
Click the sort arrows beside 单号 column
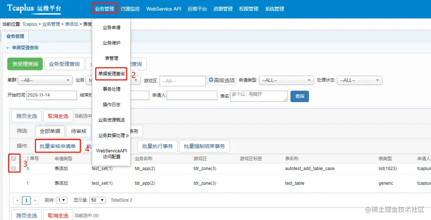click(28, 158)
